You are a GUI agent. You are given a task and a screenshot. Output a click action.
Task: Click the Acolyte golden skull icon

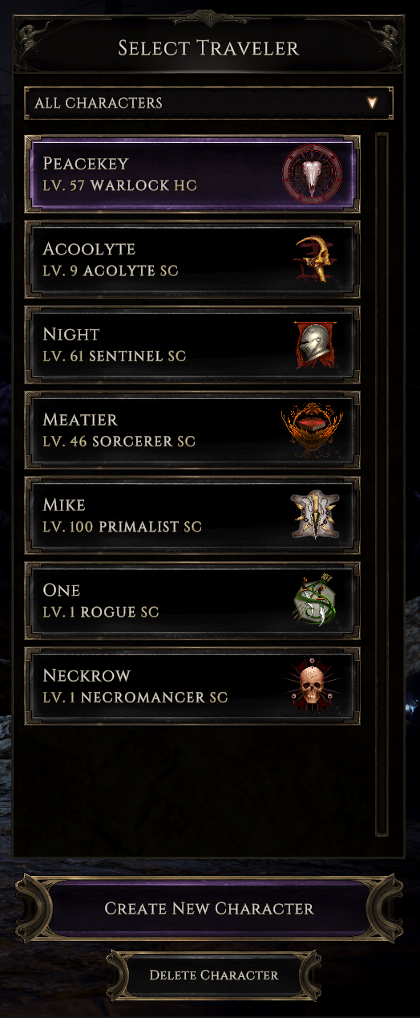(313, 259)
